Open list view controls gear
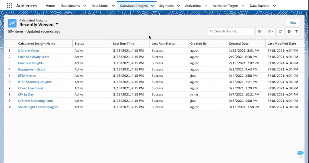The width and height of the screenshot is (309, 163). (260, 31)
